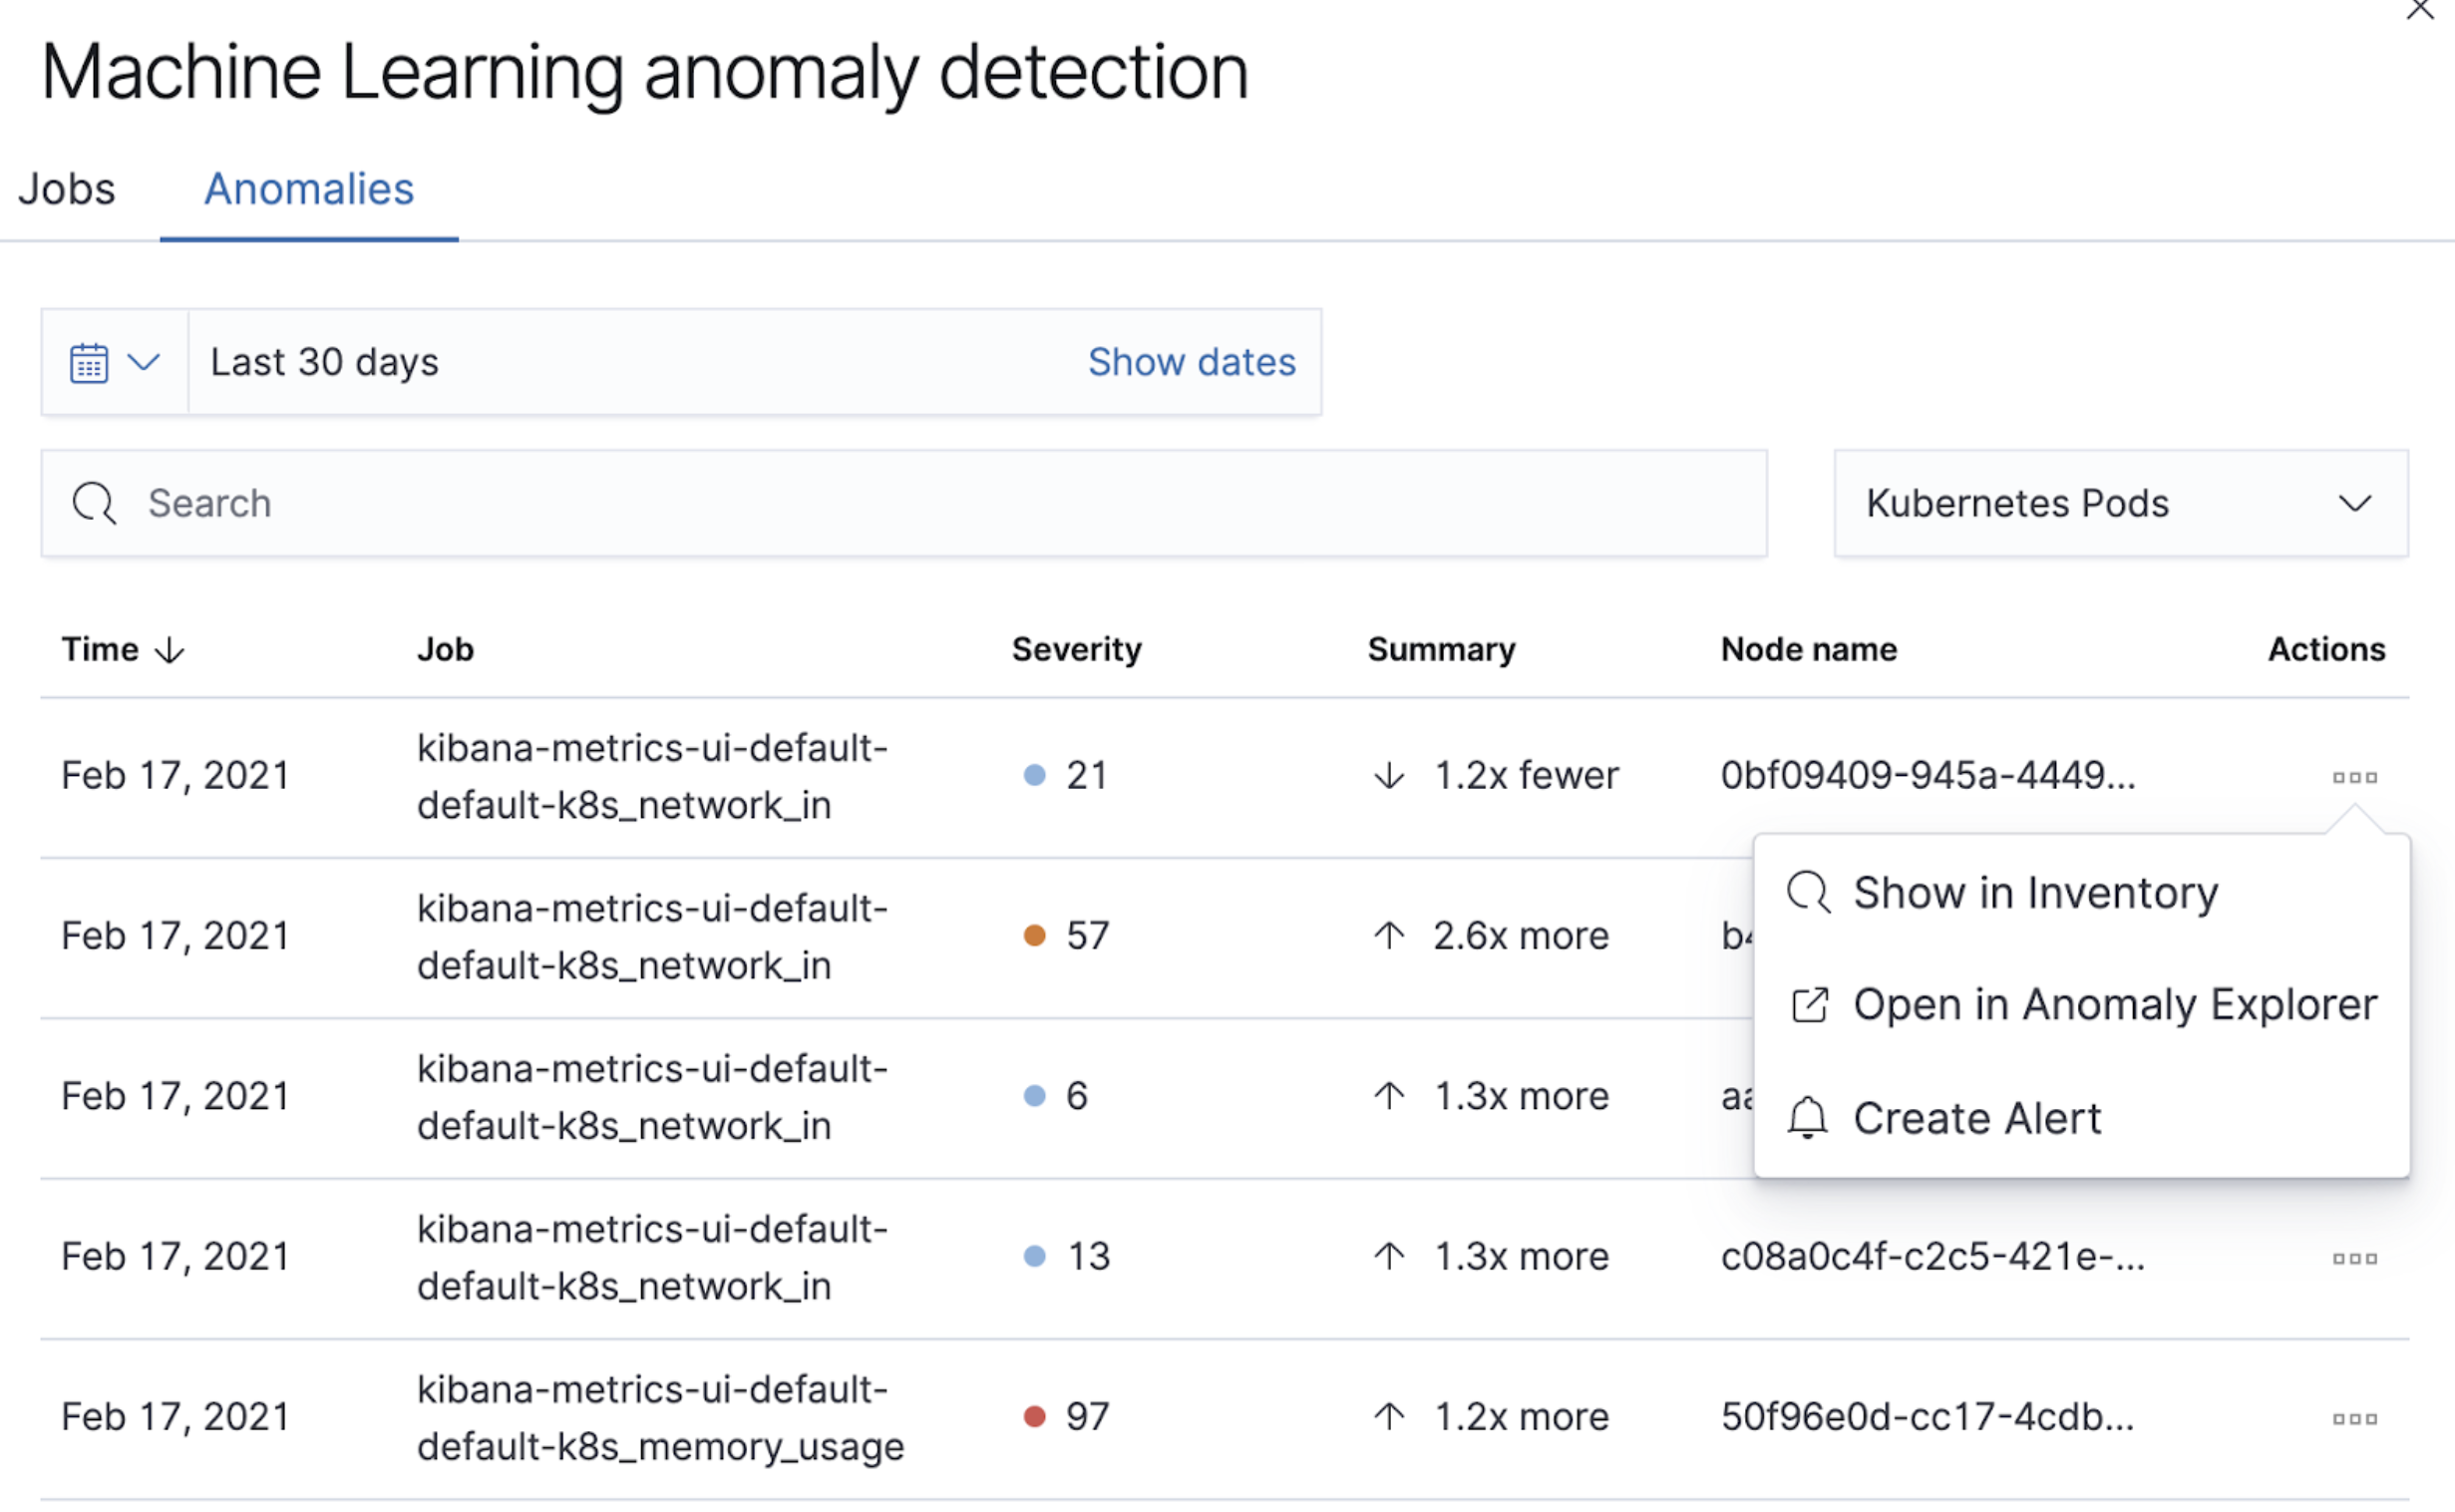Click the Show dates link
The image size is (2455, 1512).
[1191, 362]
